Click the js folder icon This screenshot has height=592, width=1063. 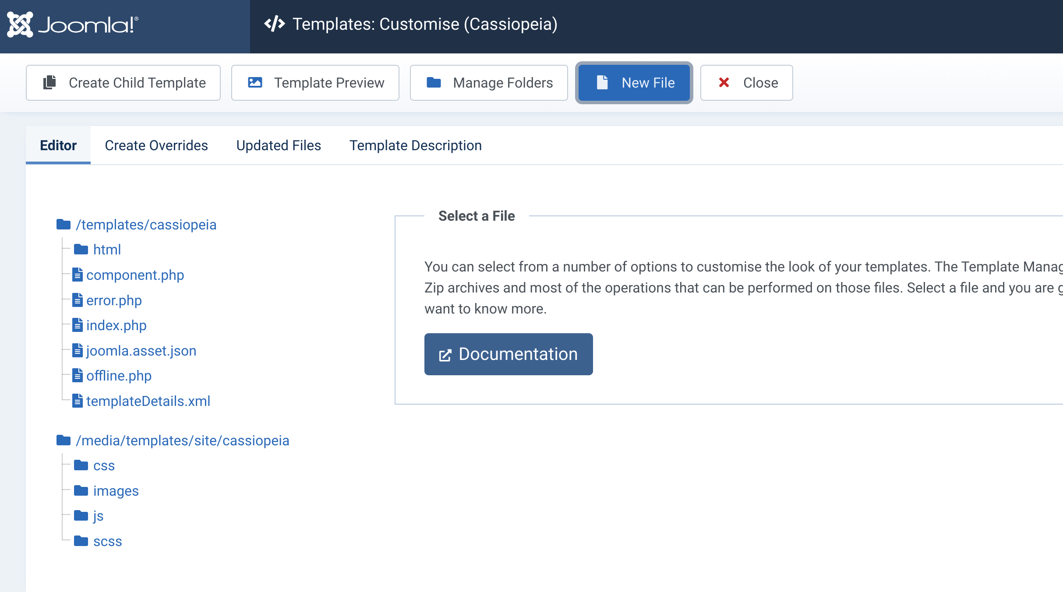point(81,515)
